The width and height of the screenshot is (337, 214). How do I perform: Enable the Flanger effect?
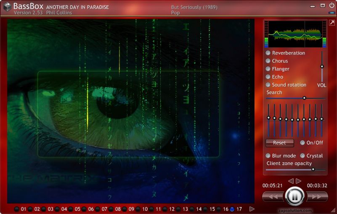268,69
